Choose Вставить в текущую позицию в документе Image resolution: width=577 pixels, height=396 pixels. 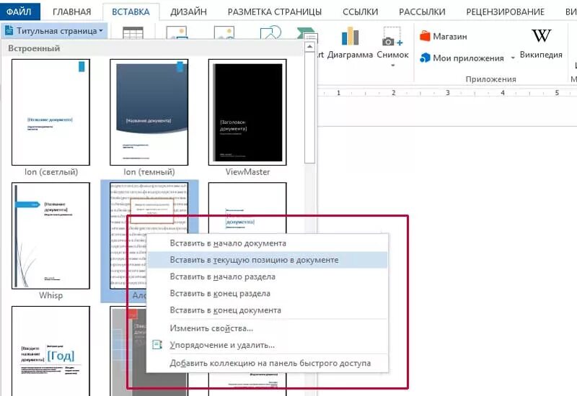[x=267, y=260]
